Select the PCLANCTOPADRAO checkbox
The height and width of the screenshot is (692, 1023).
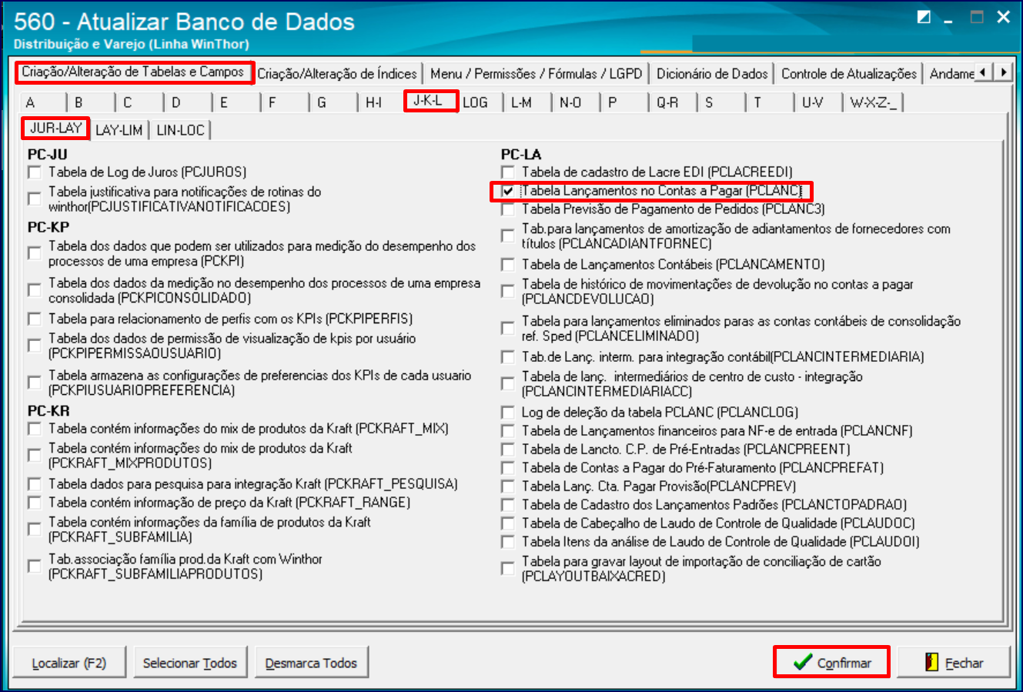click(508, 505)
